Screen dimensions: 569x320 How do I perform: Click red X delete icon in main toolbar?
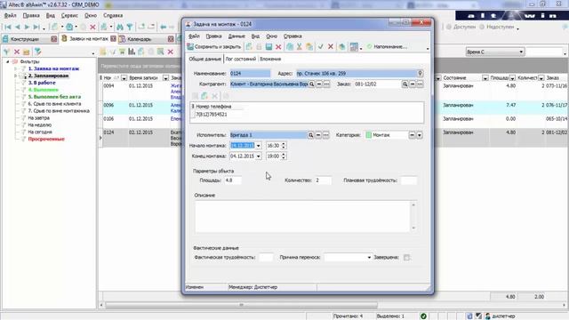point(92,27)
